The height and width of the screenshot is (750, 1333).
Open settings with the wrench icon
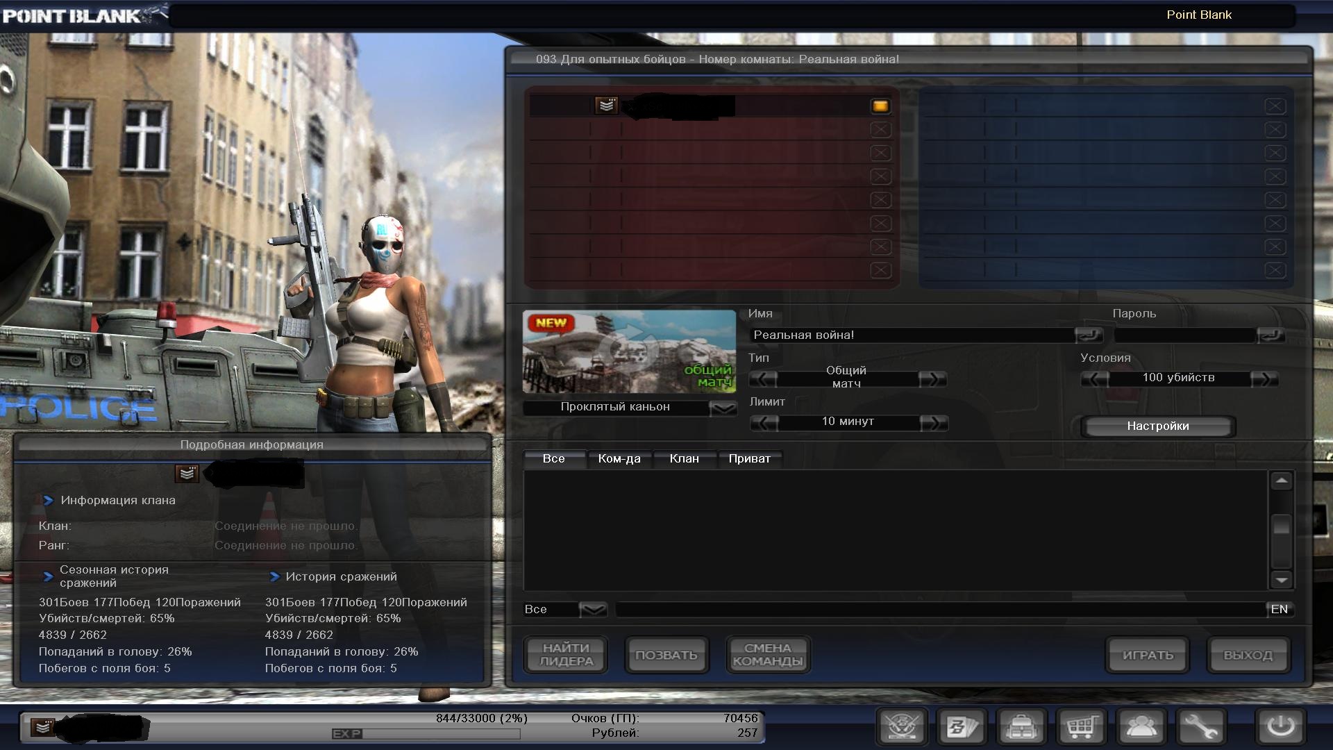coord(1201,727)
